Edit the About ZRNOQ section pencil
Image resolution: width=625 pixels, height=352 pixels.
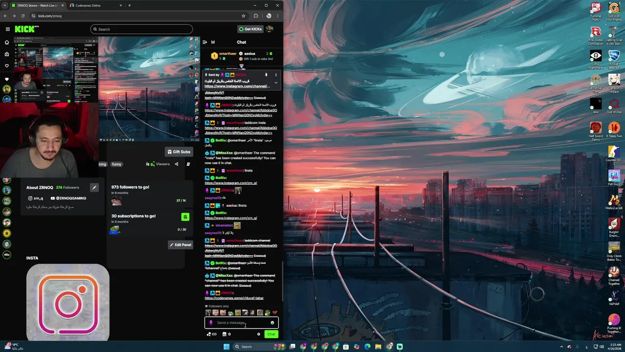(x=94, y=187)
